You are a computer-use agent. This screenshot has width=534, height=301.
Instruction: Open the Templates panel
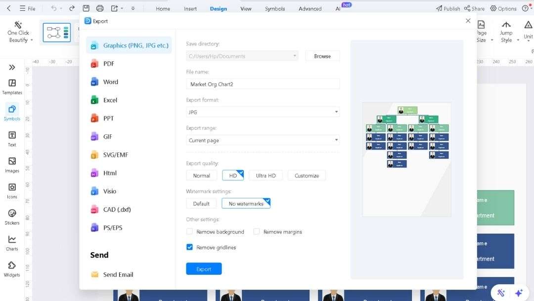pyautogui.click(x=11, y=85)
